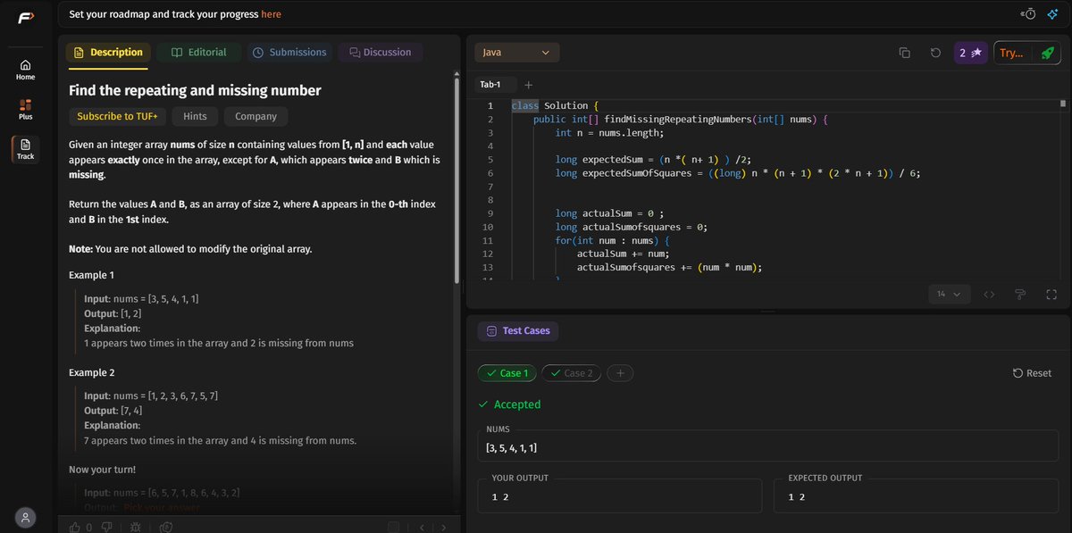Viewport: 1072px width, 533px height.
Task: Click the 'YOUR OUTPUT' label
Action: 520,478
